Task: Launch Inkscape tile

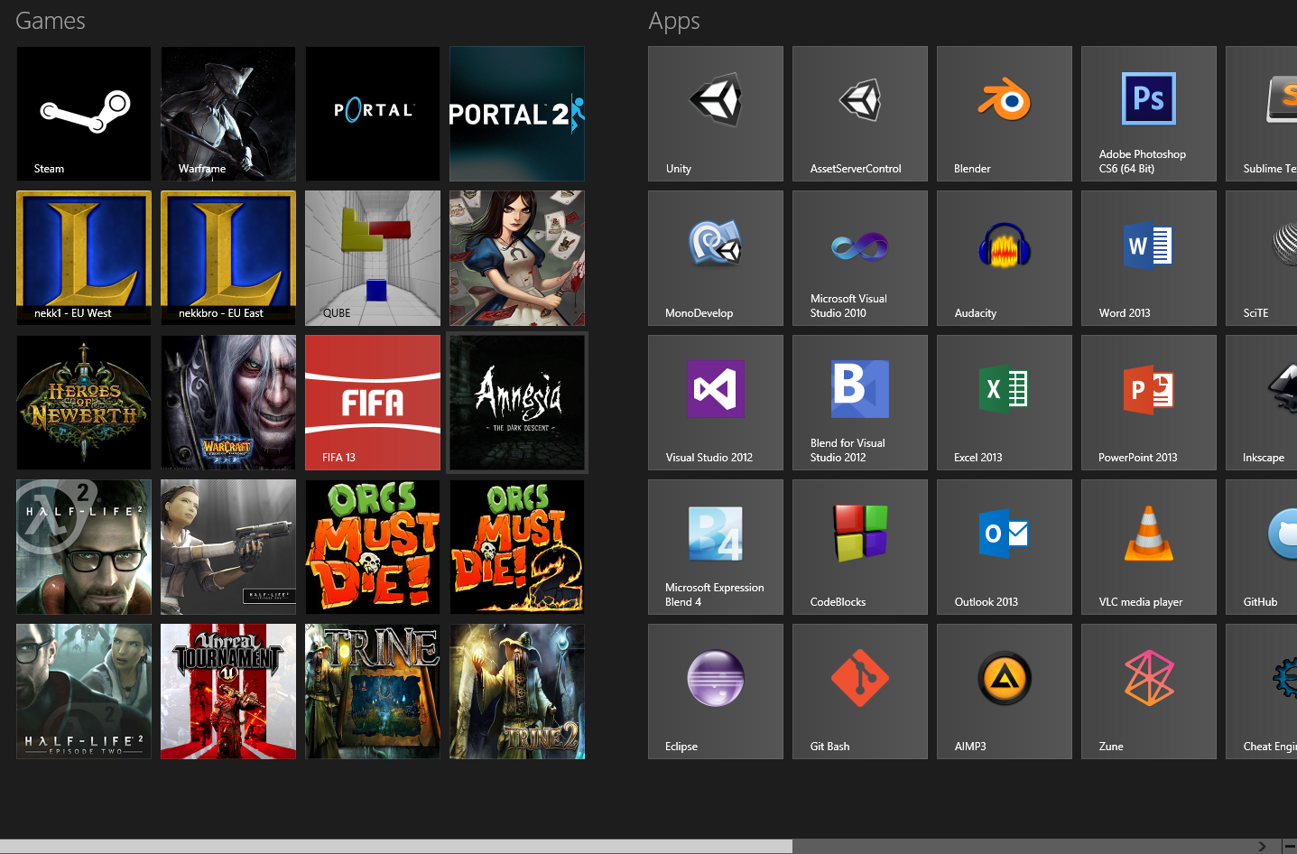Action: (x=1262, y=403)
